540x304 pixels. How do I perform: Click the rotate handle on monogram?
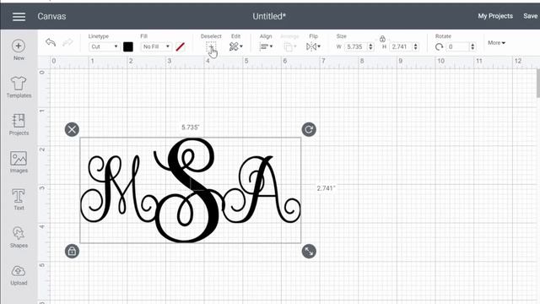(309, 129)
